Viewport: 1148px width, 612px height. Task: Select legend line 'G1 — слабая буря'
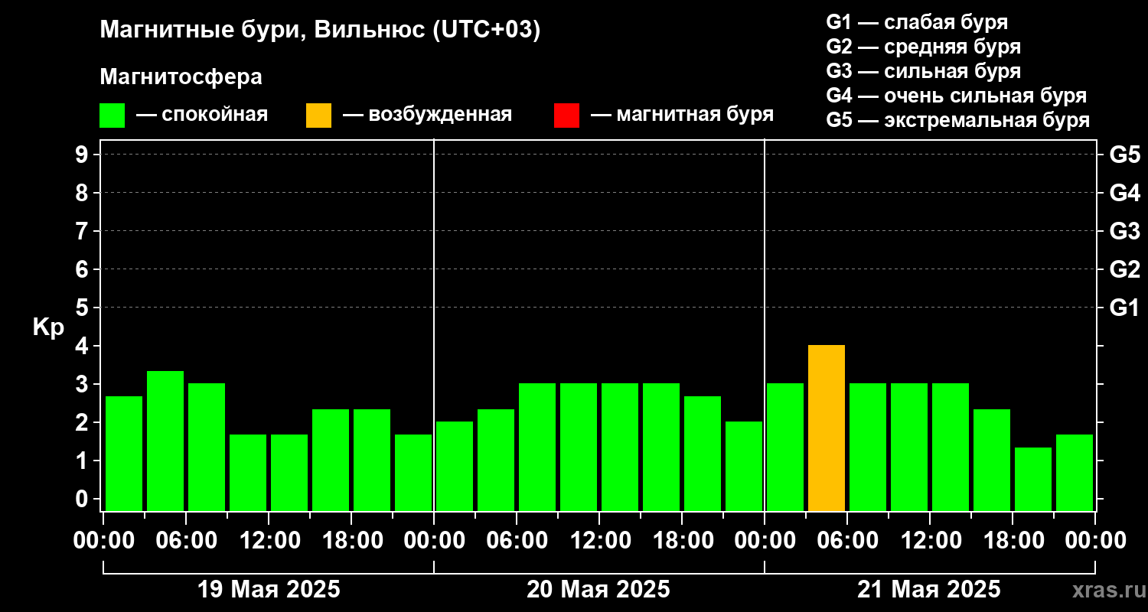pyautogui.click(x=917, y=22)
